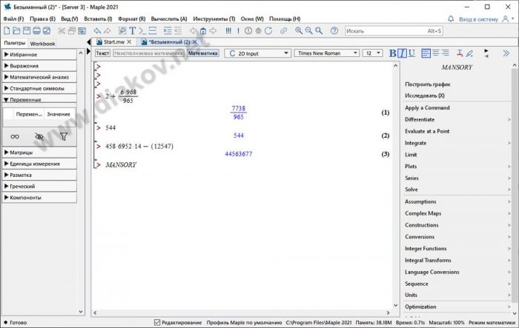Go forward with the right arrow icon
The height and width of the screenshot is (328, 519).
(214, 31)
